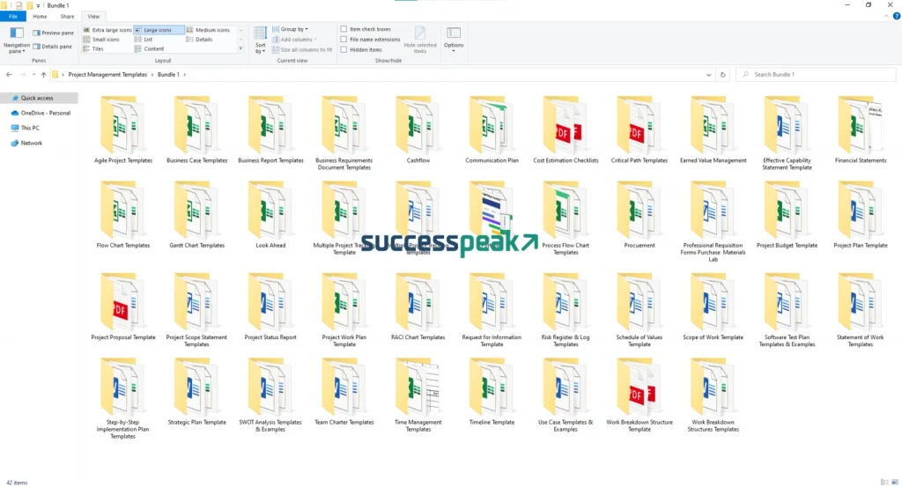The height and width of the screenshot is (487, 902).
Task: Enable Item check boxes option
Action: coord(344,29)
